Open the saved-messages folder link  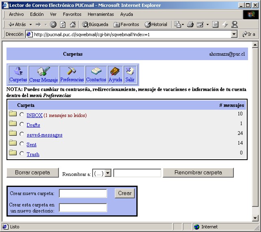(x=45, y=134)
